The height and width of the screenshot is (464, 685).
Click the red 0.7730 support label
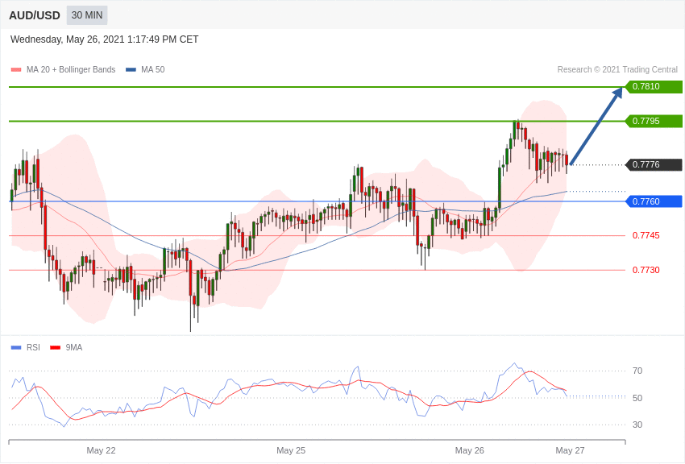[646, 270]
